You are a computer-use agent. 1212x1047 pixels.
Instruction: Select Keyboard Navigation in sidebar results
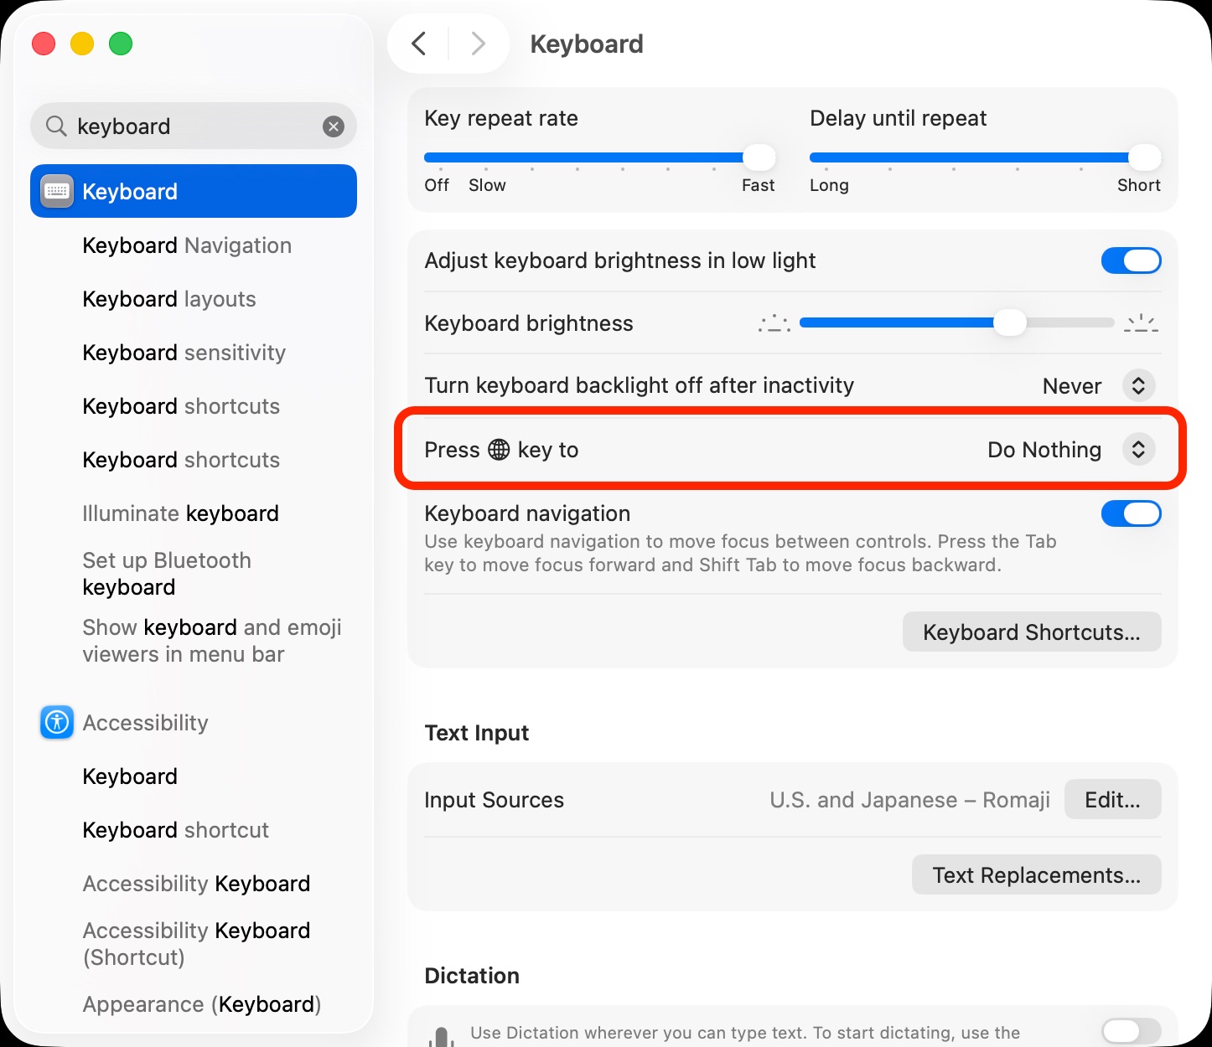click(x=187, y=245)
